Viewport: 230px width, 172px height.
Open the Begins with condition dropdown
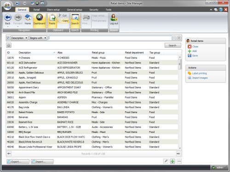click(38, 38)
